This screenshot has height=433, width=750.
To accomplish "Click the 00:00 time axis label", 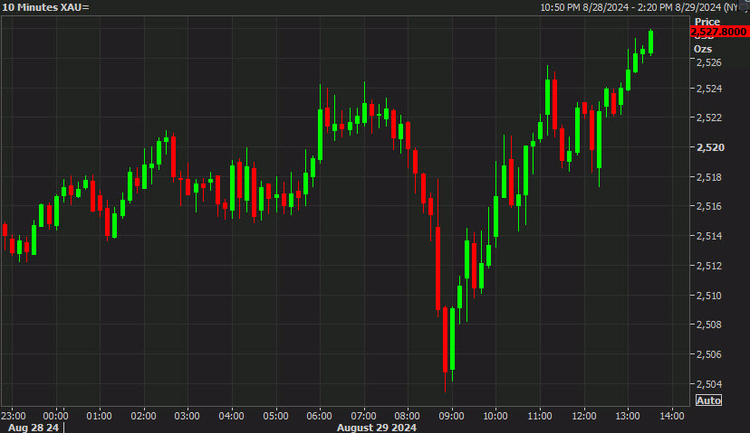I will click(55, 416).
